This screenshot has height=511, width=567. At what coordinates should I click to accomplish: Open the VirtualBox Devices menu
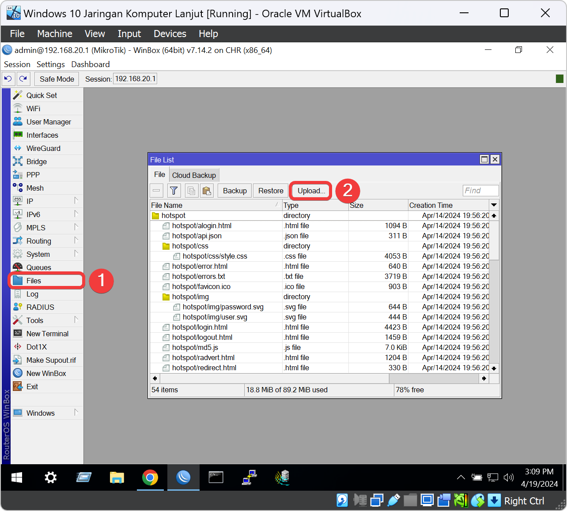170,34
